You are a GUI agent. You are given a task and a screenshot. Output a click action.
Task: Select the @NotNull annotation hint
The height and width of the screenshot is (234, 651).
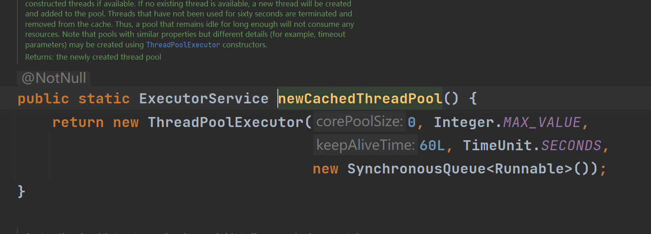[54, 78]
